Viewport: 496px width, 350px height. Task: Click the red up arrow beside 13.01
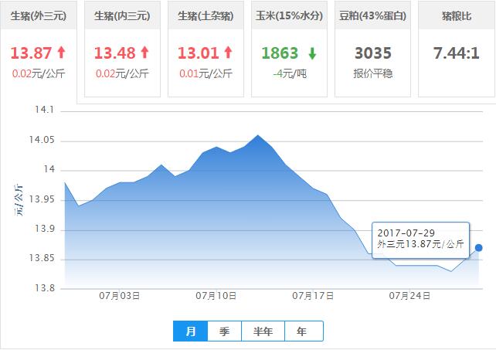coord(229,53)
